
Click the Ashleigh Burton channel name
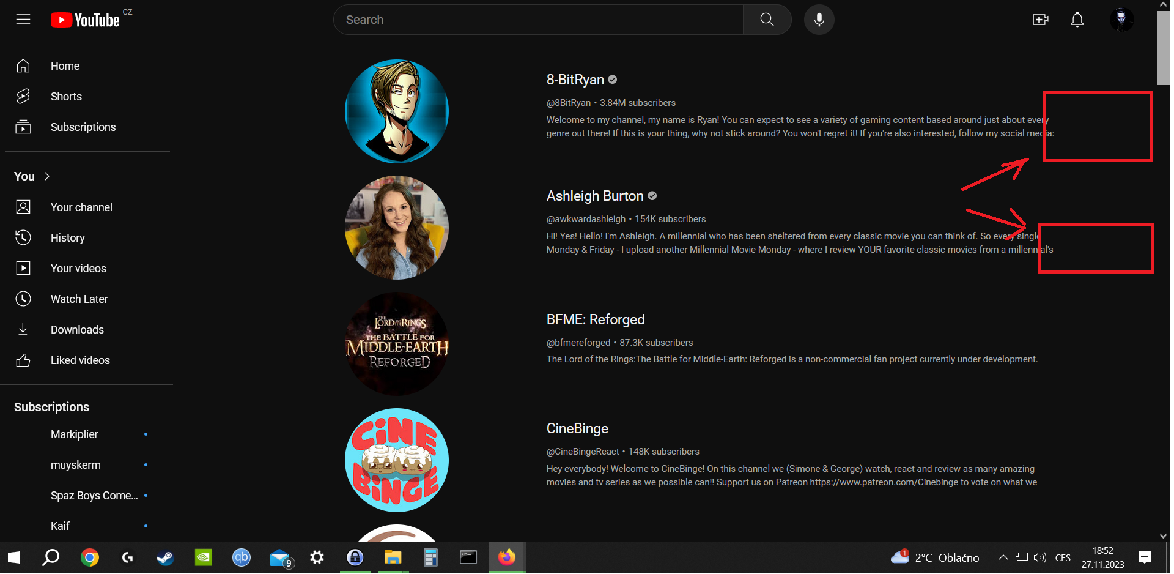595,196
